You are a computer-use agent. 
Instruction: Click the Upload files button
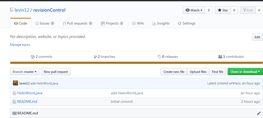[198, 72]
